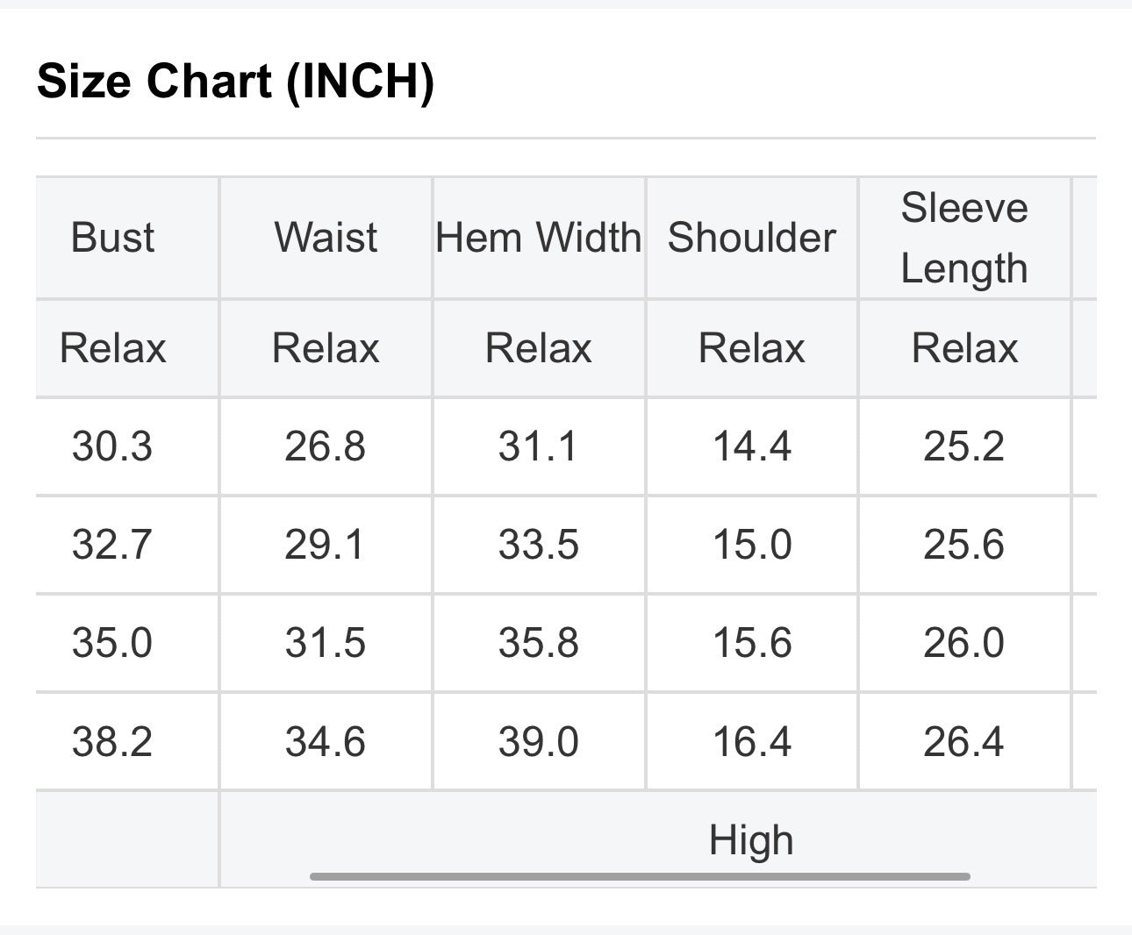Select hem width value 35.8
The width and height of the screenshot is (1132, 935).
tap(539, 643)
